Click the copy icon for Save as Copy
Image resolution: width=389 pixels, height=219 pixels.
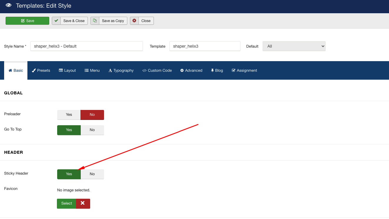95,21
